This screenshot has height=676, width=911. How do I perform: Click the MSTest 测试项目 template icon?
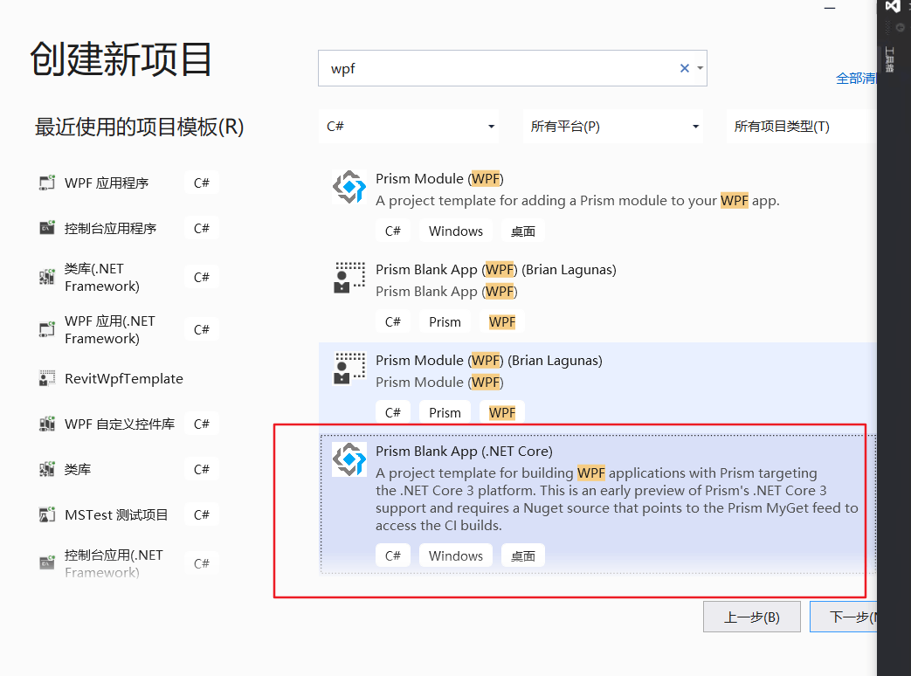46,514
